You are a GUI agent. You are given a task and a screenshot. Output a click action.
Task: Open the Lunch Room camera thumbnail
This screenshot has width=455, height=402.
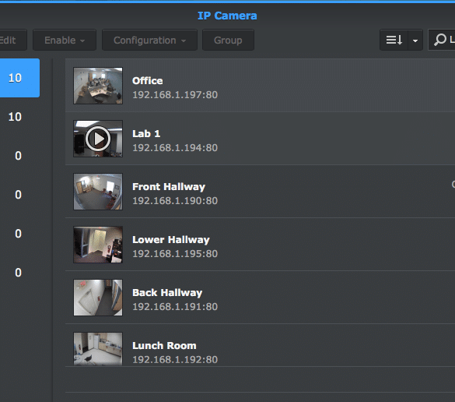click(98, 349)
